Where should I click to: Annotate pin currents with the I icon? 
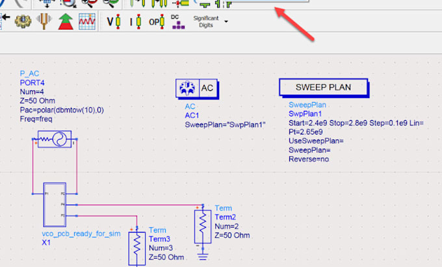tap(136, 21)
